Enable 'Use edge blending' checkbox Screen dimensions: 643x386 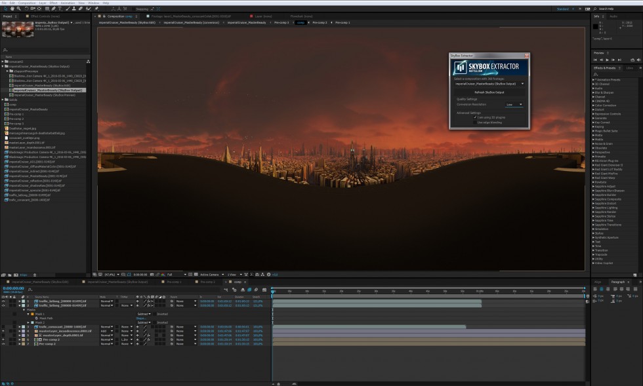[476, 122]
